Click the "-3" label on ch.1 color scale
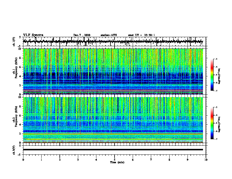Viewport: 232px width, 179px height. click(x=216, y=59)
